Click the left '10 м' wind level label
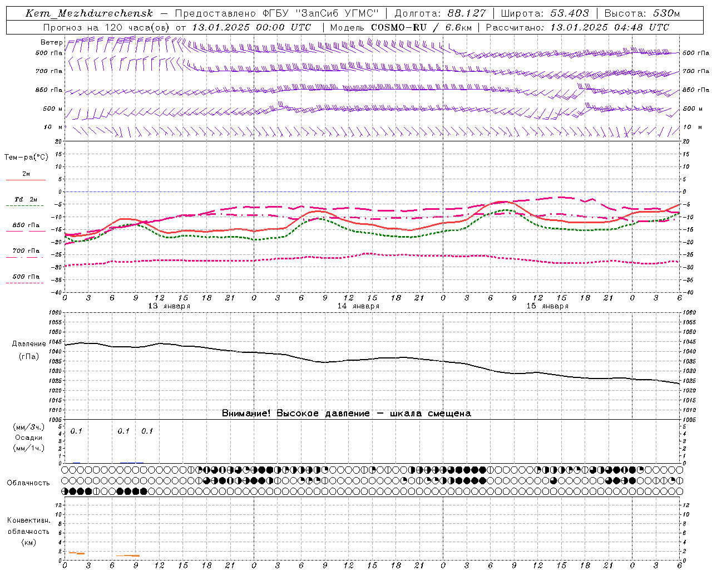712x570 pixels. (x=53, y=127)
